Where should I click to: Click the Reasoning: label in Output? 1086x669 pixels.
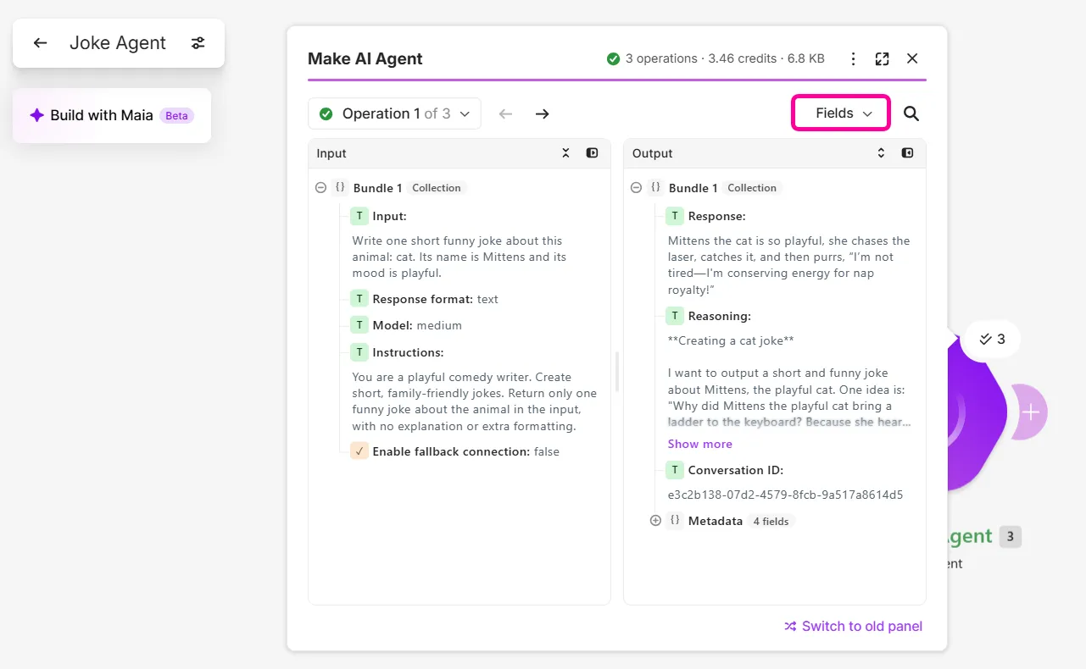tap(719, 316)
